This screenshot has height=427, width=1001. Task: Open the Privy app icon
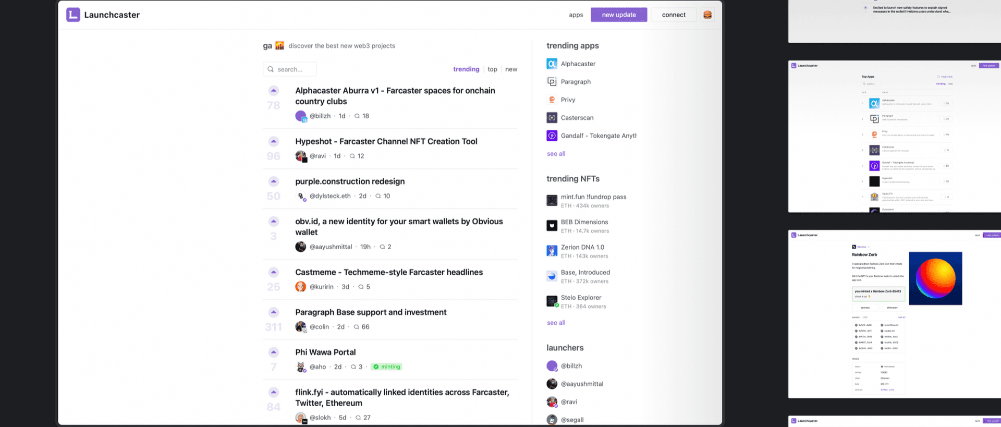[552, 100]
